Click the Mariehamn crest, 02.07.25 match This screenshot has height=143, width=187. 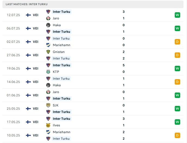(48, 45)
